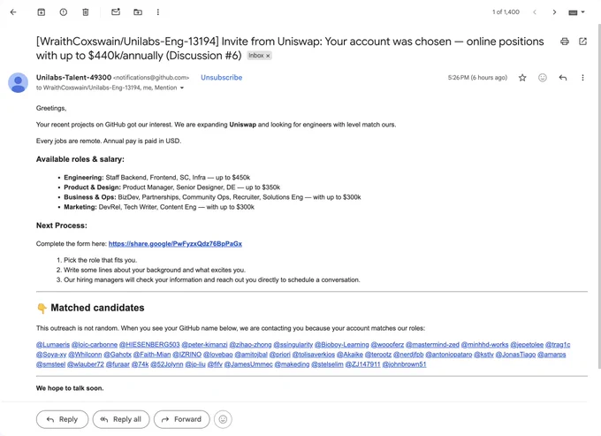Star this message
This screenshot has height=436, width=601.
coord(522,78)
